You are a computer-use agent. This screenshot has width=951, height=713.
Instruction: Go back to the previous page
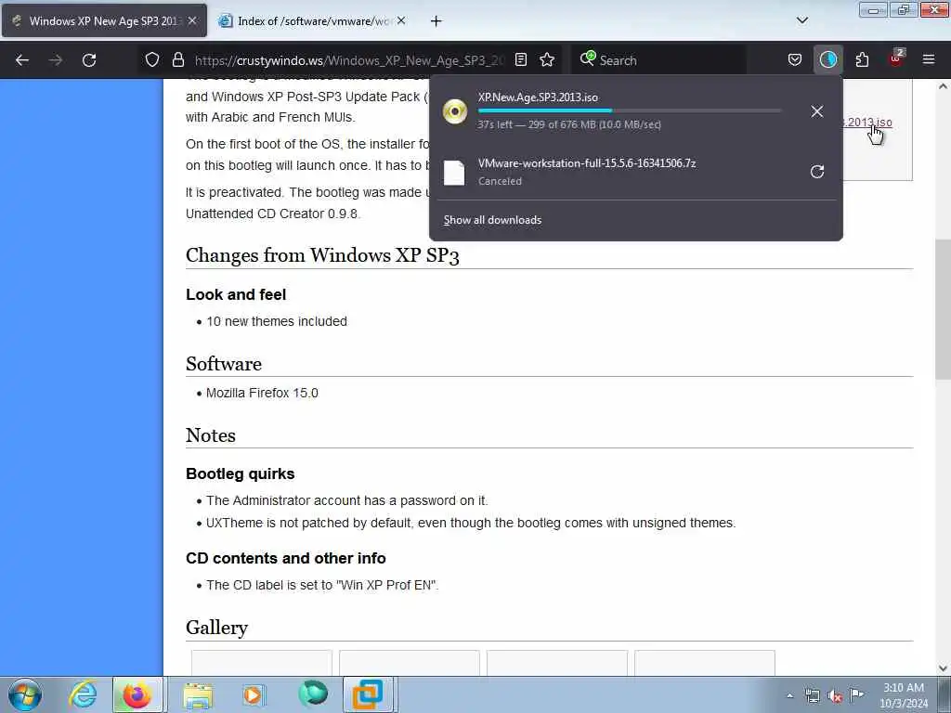(x=22, y=60)
